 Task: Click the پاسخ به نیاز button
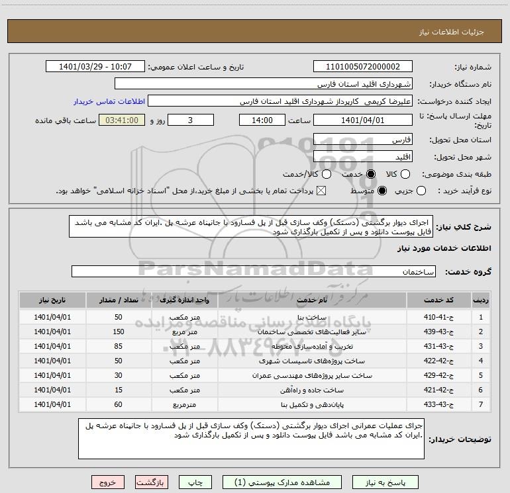(x=385, y=482)
